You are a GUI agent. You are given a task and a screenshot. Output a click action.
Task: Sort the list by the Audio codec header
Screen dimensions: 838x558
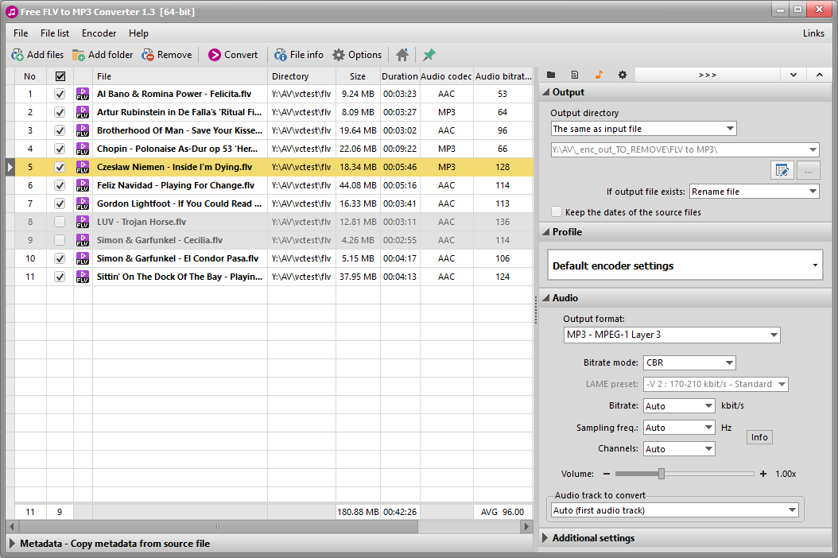[x=446, y=76]
